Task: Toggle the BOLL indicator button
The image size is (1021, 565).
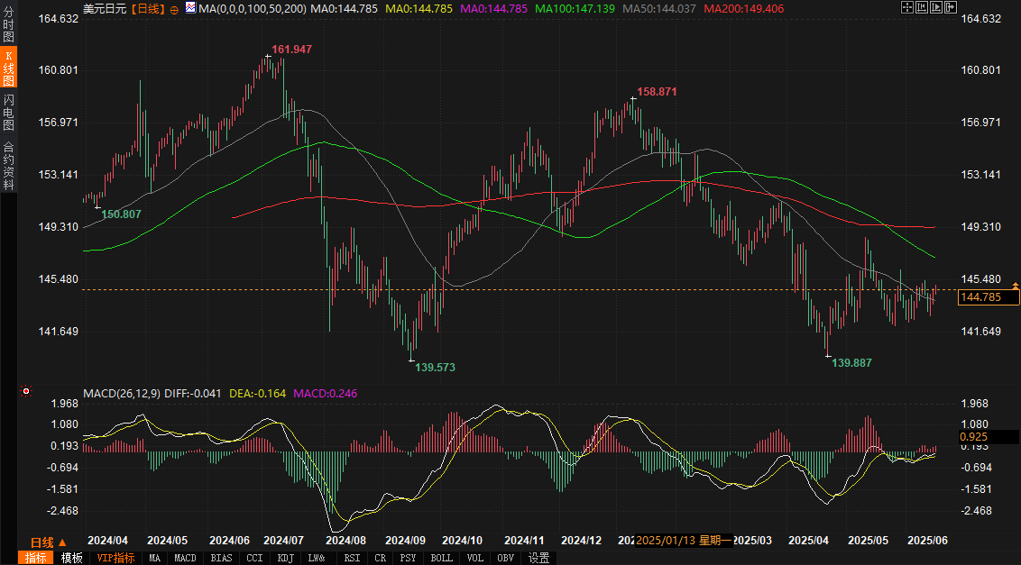Action: pyautogui.click(x=441, y=558)
